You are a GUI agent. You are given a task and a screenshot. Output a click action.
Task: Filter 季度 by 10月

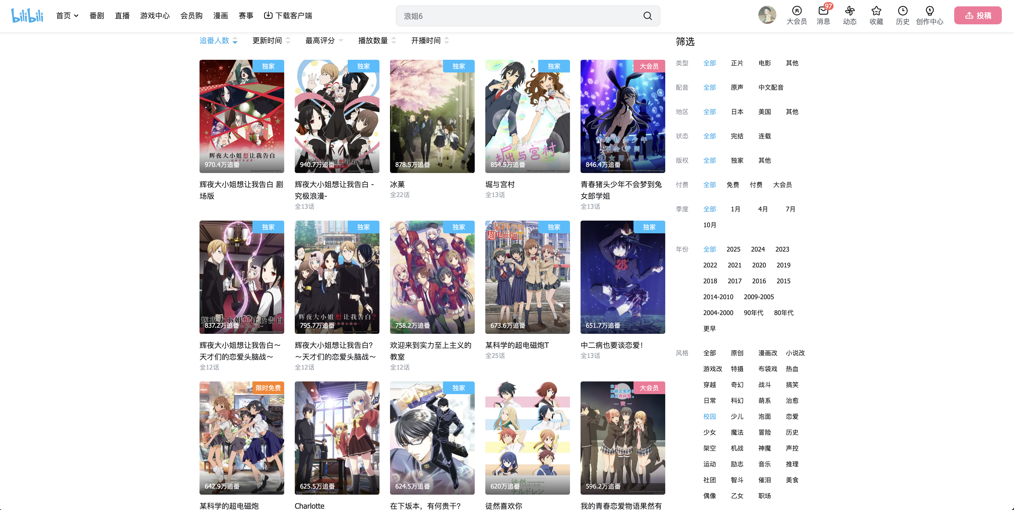[710, 225]
